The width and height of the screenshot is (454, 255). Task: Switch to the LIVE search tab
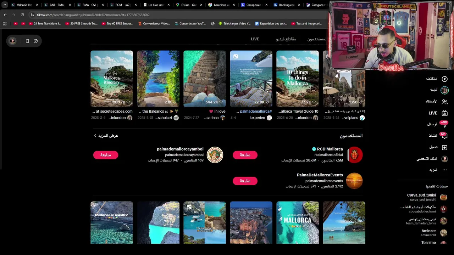[x=255, y=39]
